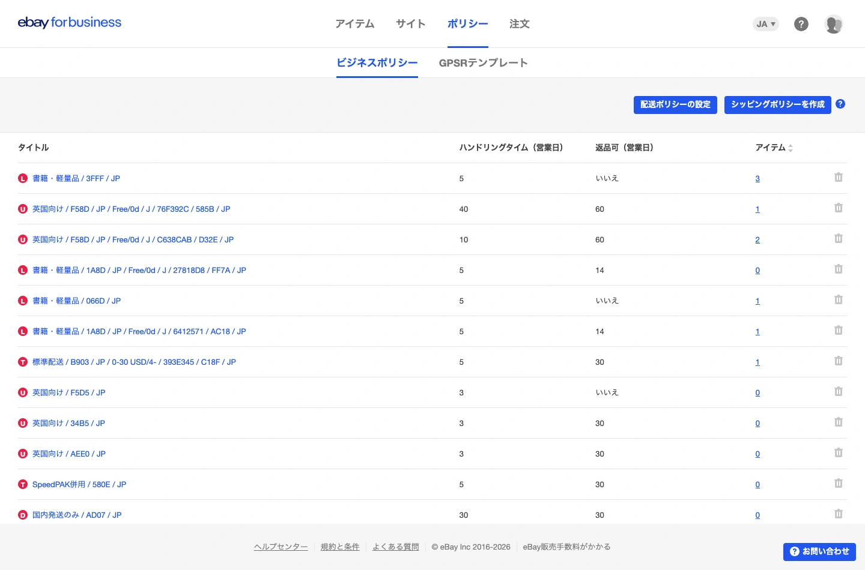Viewport: 865px width, 570px height.
Task: Click trash icon for 6412571 / AC18 policy
Action: coord(839,331)
